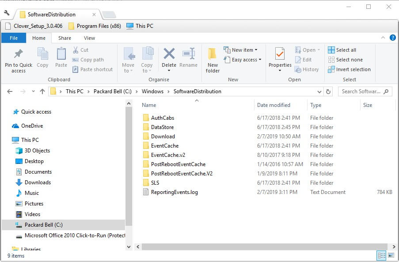
Task: Select Packard Bell (C:) drive in sidebar
Action: (x=63, y=225)
